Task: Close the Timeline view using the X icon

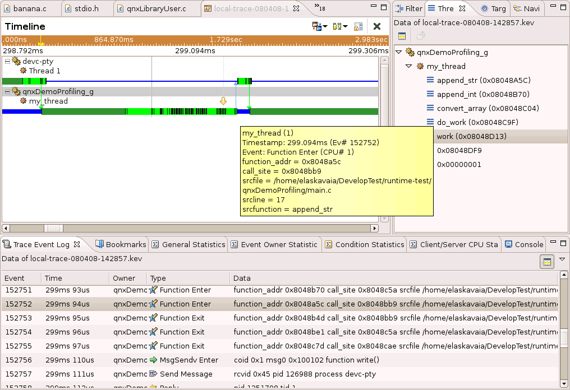Action: (376, 26)
